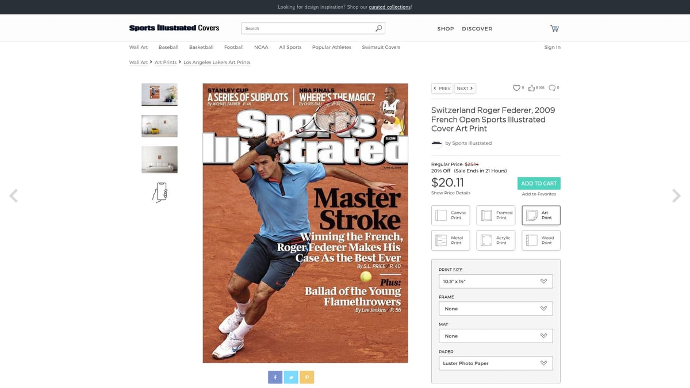
Task: Open the PRINT SIZE dropdown
Action: tap(496, 281)
